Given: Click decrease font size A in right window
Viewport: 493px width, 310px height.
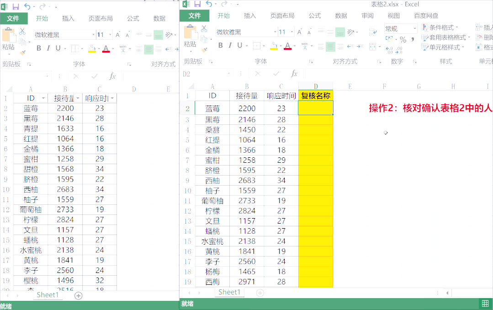Looking at the screenshot, I should tap(309, 32).
